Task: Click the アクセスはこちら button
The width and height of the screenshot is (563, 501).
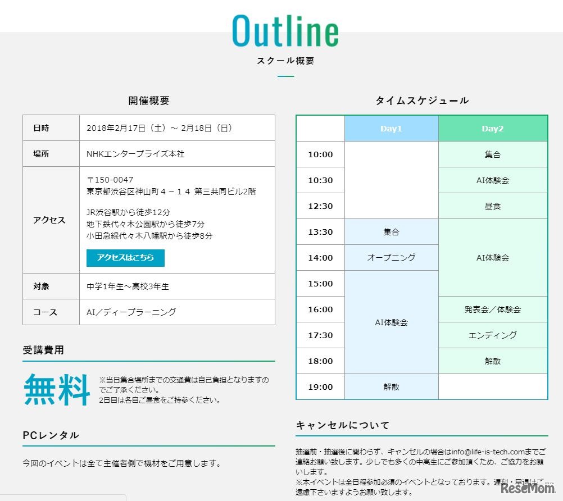Action: 125,258
